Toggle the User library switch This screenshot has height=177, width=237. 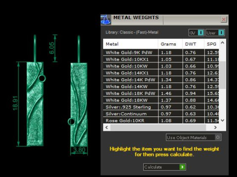pos(221,32)
